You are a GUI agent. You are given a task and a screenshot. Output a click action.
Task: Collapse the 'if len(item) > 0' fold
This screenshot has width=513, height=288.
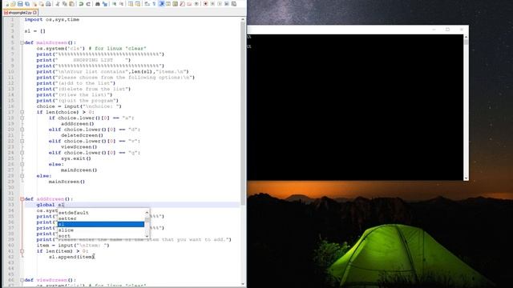click(x=22, y=251)
